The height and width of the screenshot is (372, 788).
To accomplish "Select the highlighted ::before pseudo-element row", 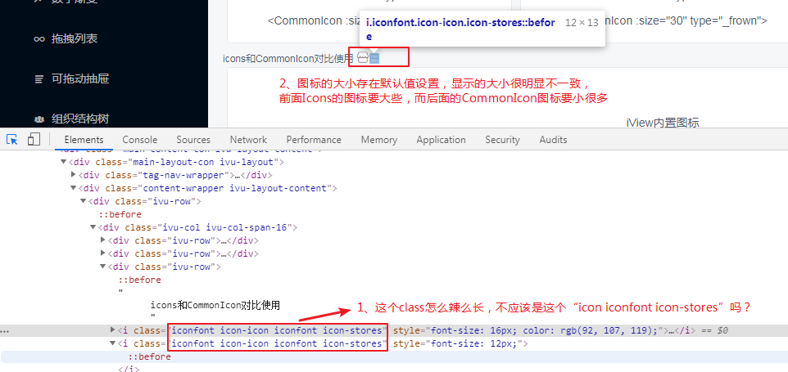I will [149, 356].
